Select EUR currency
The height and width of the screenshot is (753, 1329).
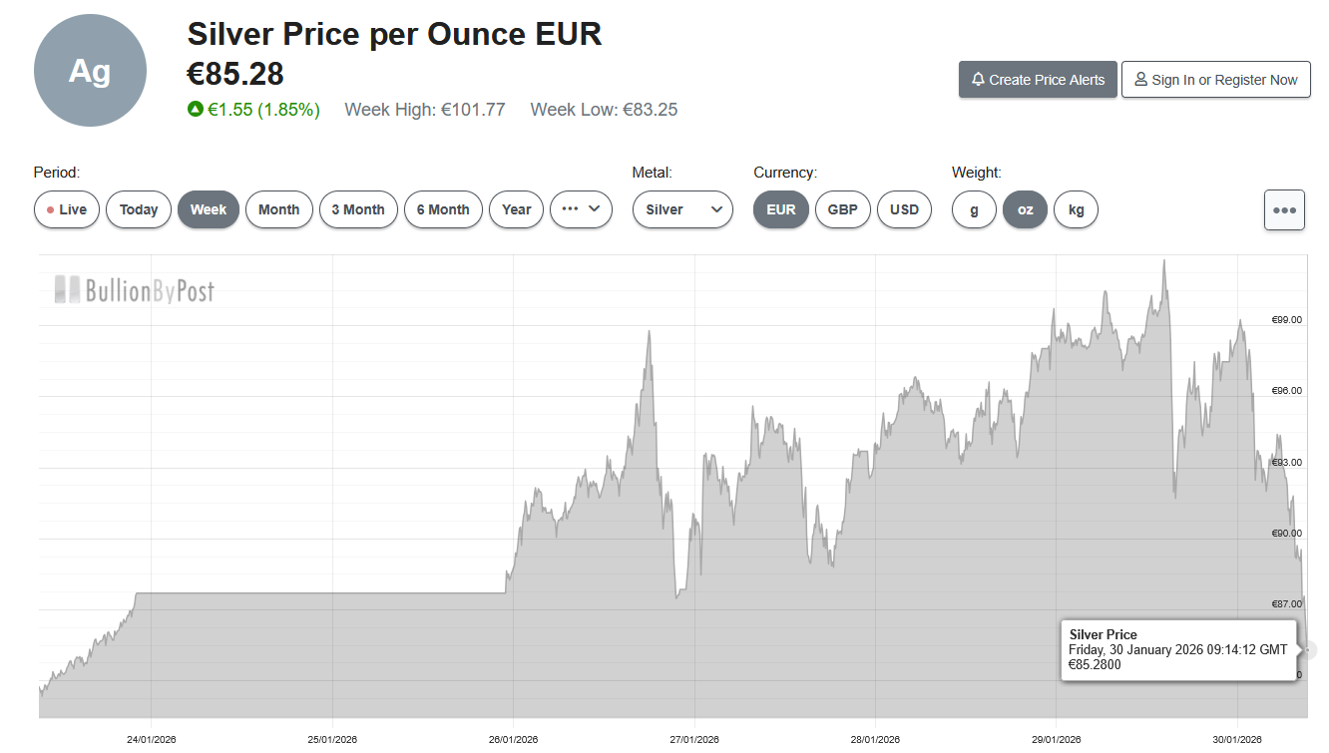coord(781,209)
